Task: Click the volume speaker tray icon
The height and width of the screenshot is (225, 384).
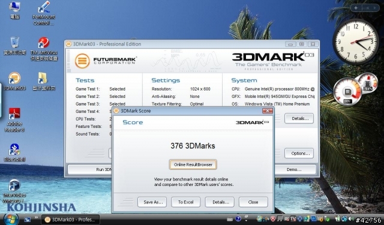Action: tap(351, 218)
